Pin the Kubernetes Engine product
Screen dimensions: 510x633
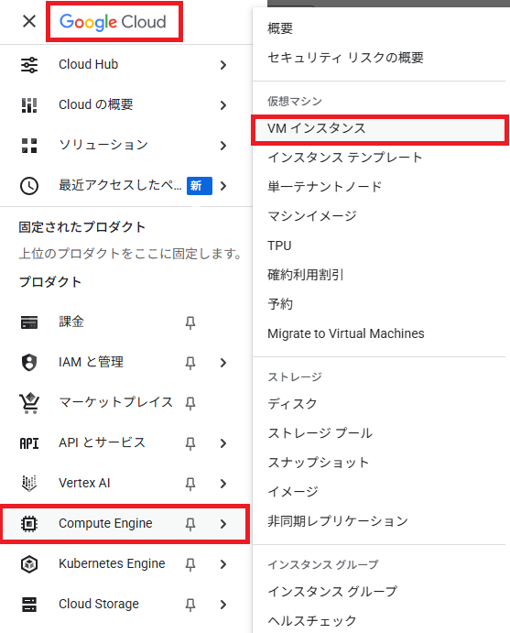pyautogui.click(x=190, y=564)
